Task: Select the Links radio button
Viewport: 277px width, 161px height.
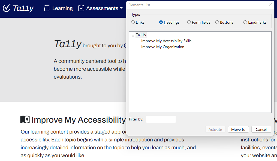Action: click(x=133, y=22)
